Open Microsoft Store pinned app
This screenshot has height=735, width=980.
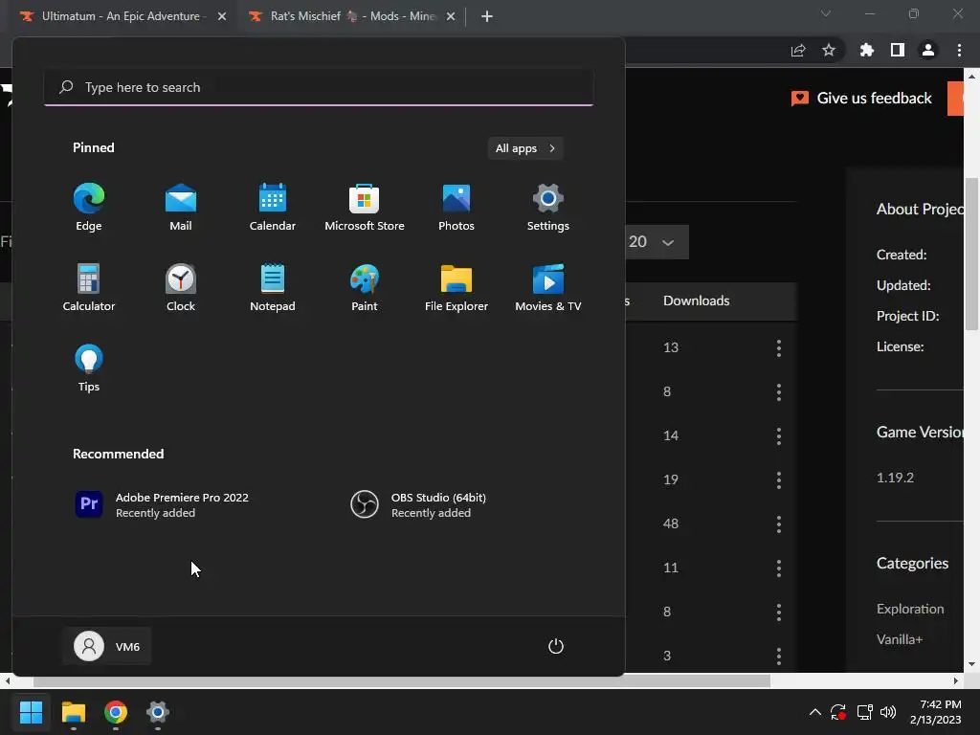(x=365, y=208)
